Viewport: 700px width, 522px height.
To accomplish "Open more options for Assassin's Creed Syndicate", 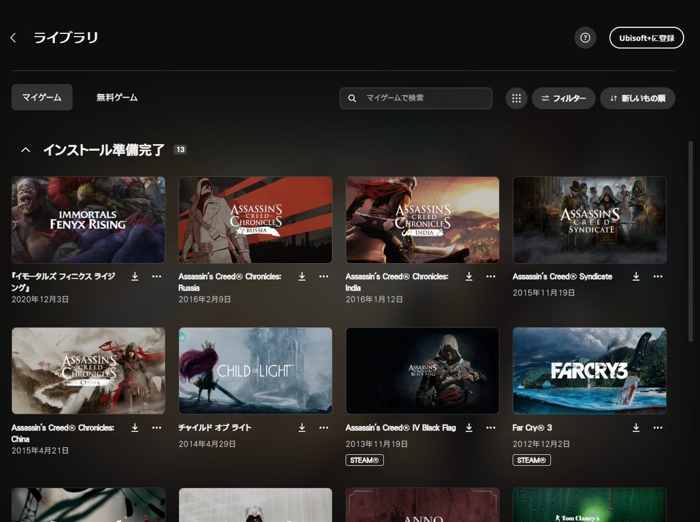I will click(x=658, y=276).
